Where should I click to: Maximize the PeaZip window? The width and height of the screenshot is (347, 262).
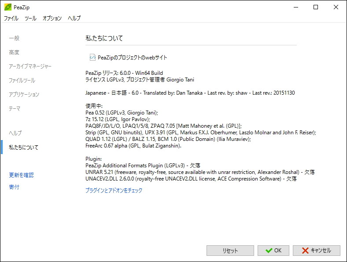(316, 7)
